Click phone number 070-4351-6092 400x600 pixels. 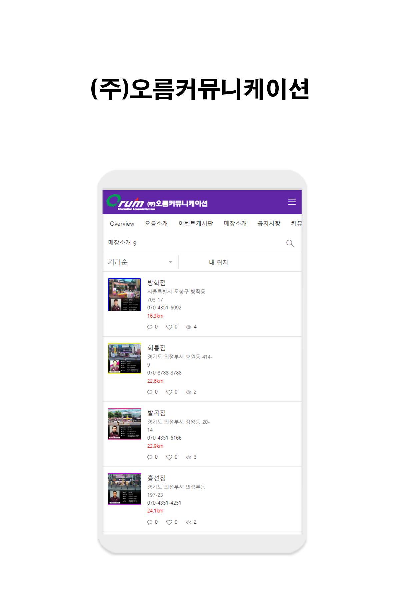[164, 308]
